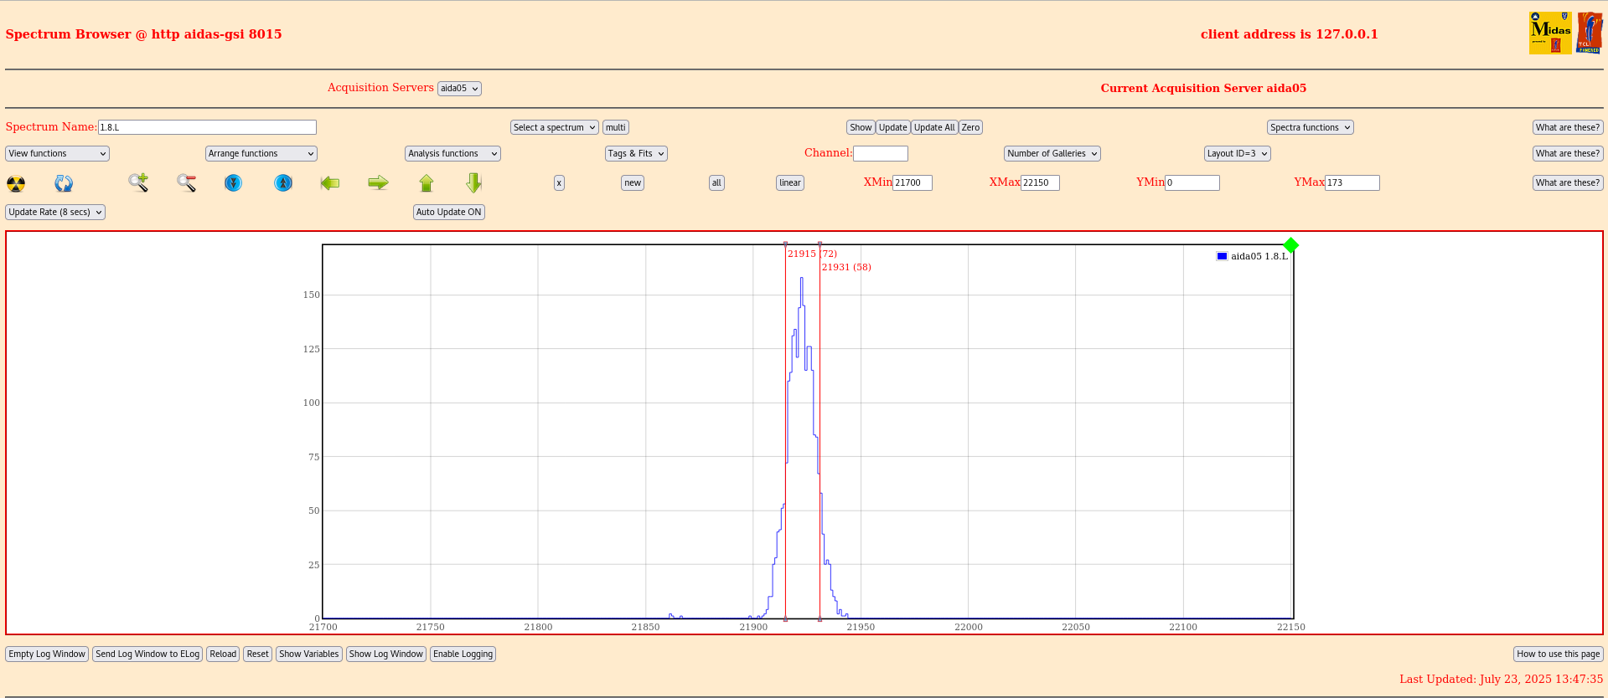Open the View functions menu

tap(57, 154)
